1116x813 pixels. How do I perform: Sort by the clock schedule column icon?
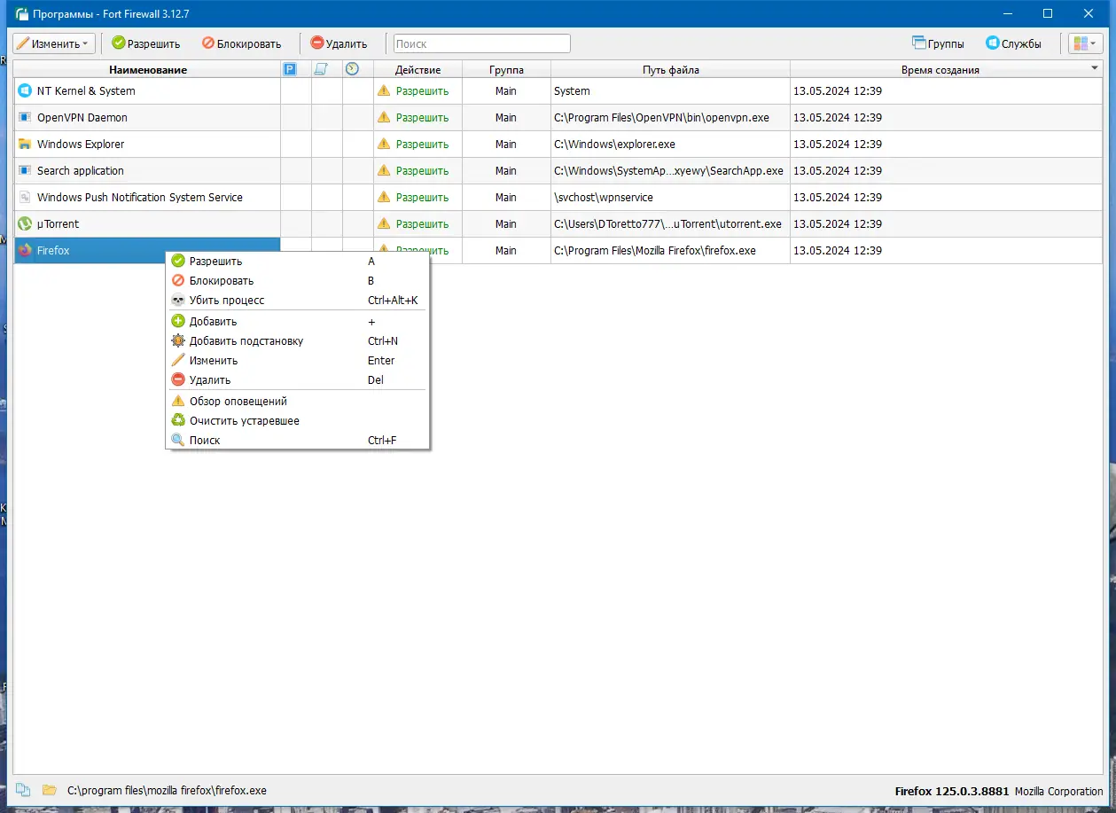352,69
